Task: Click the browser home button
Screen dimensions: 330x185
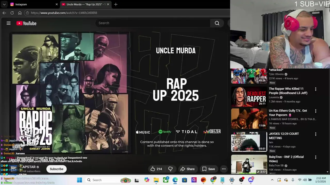Action: (20, 13)
